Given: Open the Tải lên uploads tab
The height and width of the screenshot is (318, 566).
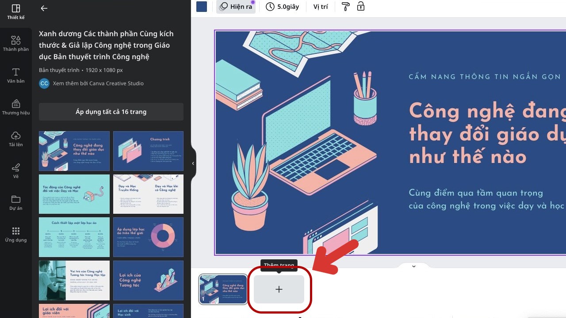Looking at the screenshot, I should (16, 139).
